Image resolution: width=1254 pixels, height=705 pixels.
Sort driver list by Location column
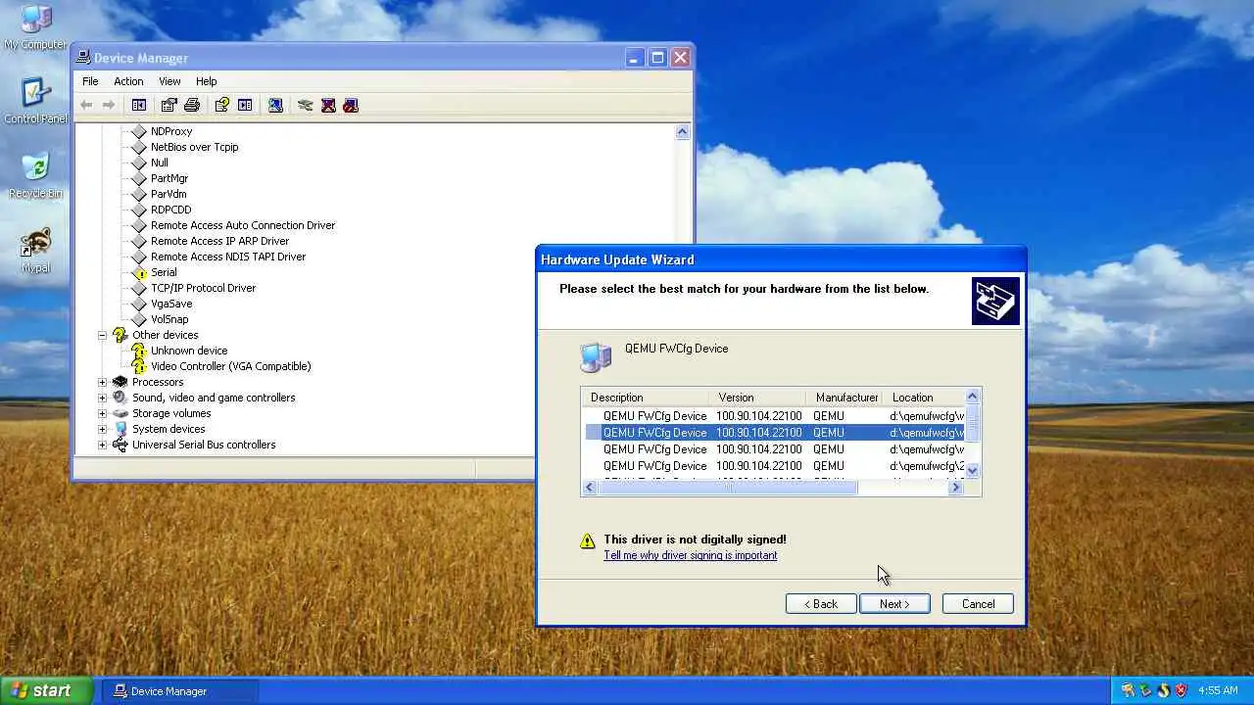pyautogui.click(x=924, y=398)
